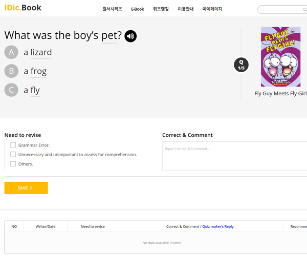Enable the Others checkbox

coord(13,164)
